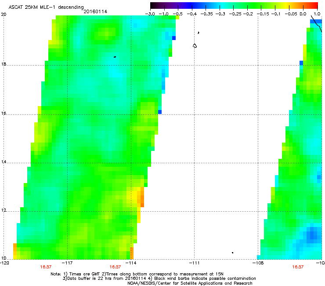Click the longitude label -111
This screenshot has height=286, width=325.
click(194, 263)
